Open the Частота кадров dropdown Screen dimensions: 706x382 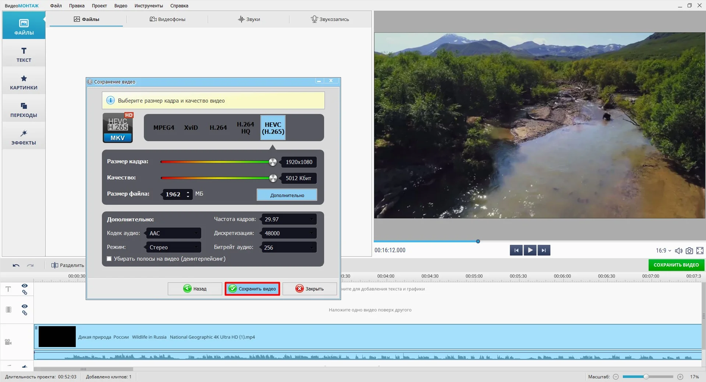coord(289,219)
